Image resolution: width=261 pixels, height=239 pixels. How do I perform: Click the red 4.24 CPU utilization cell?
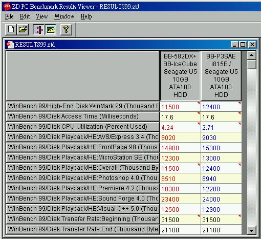pos(180,127)
